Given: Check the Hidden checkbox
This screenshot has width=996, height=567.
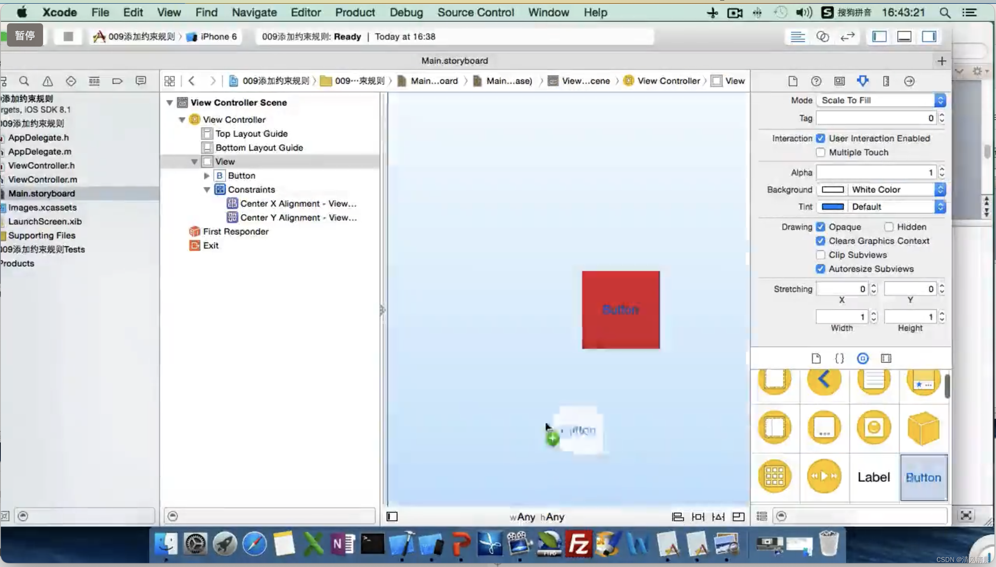Looking at the screenshot, I should [888, 227].
